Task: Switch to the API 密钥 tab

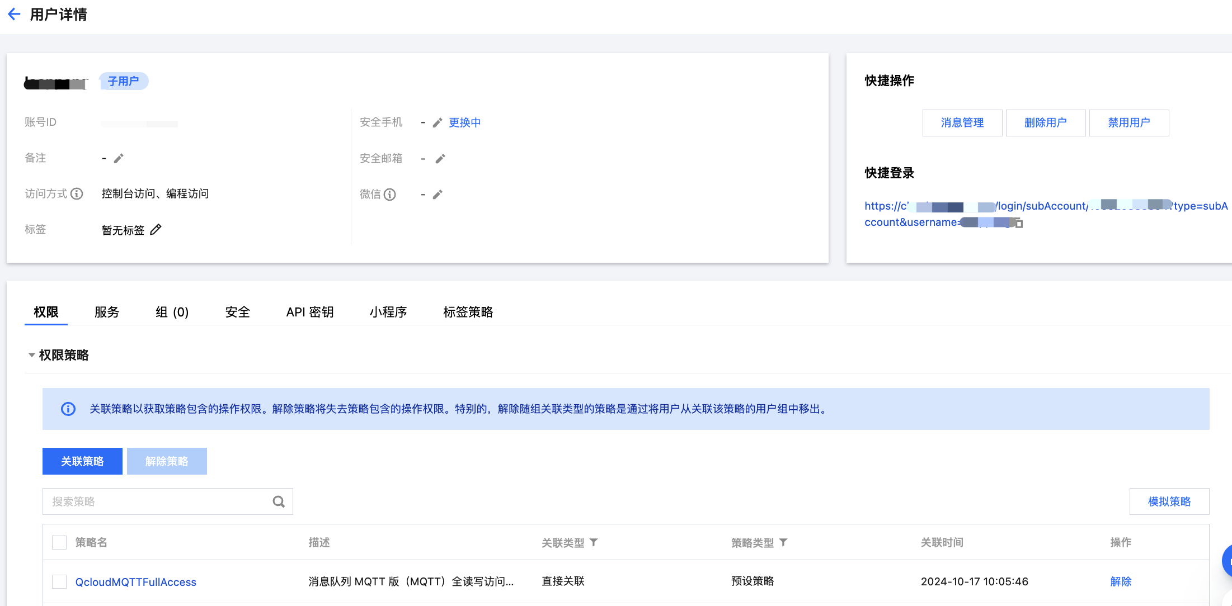Action: click(309, 312)
